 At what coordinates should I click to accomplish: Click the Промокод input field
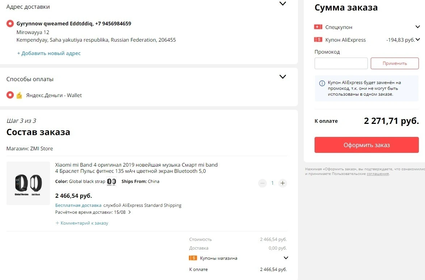(x=341, y=63)
